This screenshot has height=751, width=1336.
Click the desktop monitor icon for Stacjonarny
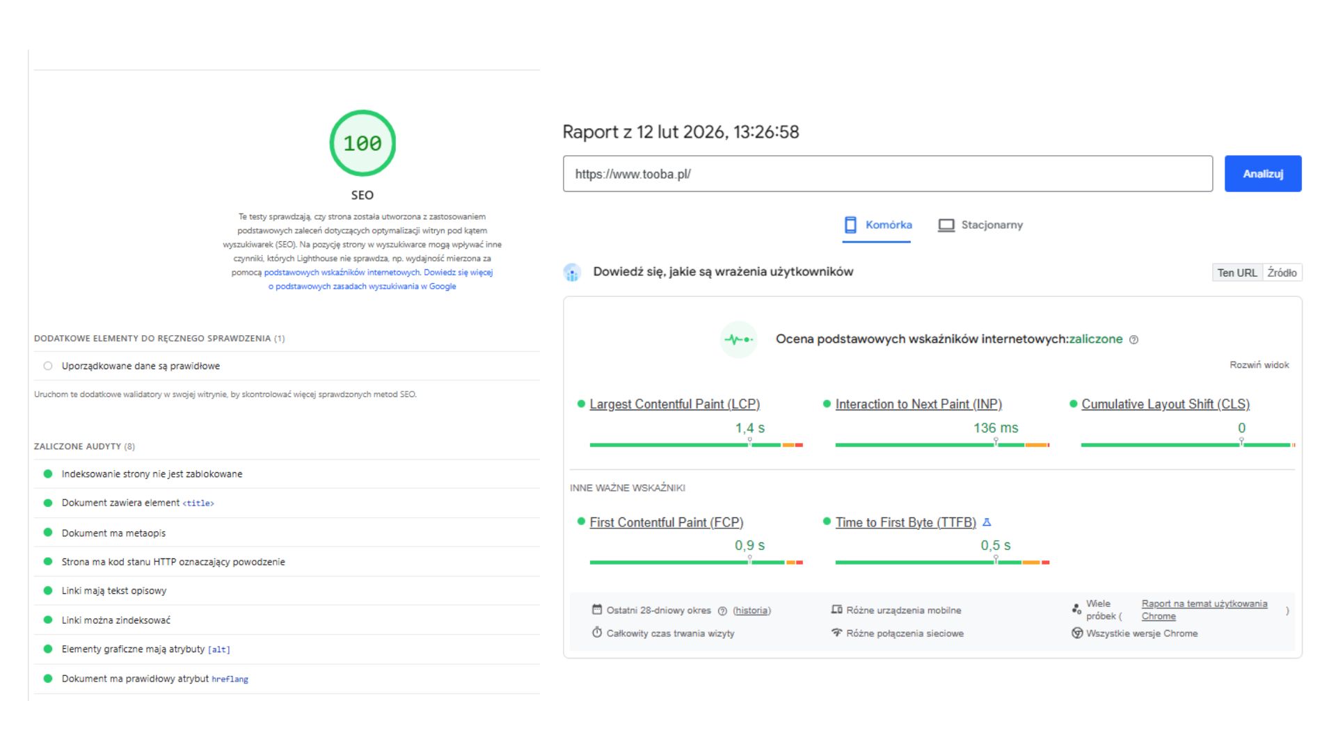click(x=946, y=225)
